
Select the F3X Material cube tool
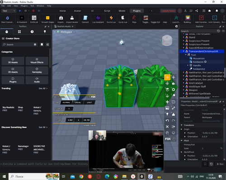[167, 90]
